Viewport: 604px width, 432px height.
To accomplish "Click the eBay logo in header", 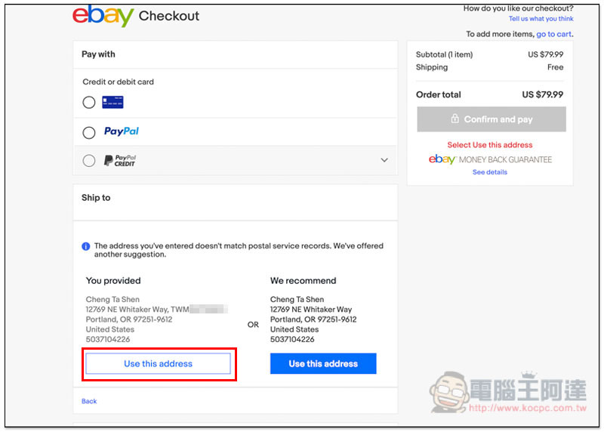I will coord(103,16).
